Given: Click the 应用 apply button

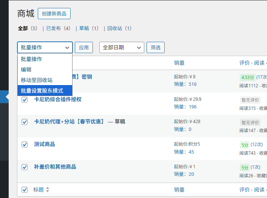Looking at the screenshot, I should tap(84, 47).
